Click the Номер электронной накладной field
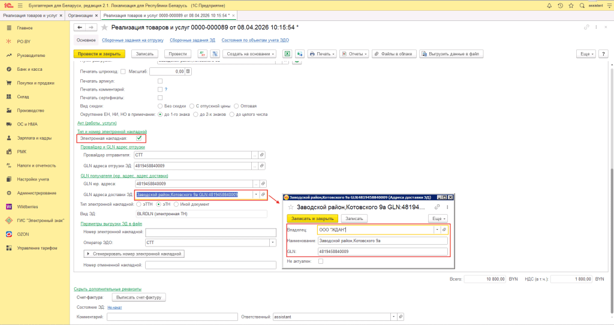Viewport: 614px width, 325px height. [210, 232]
